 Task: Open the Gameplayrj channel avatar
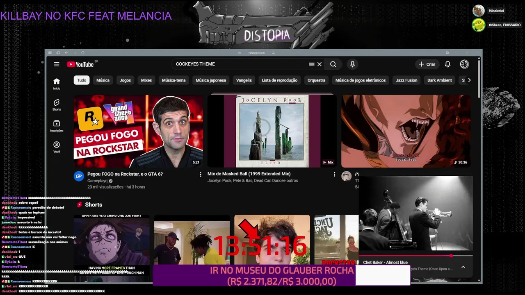click(x=79, y=176)
